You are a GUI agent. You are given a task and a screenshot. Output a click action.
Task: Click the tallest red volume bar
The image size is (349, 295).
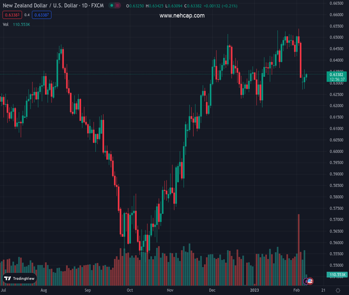[298, 246]
